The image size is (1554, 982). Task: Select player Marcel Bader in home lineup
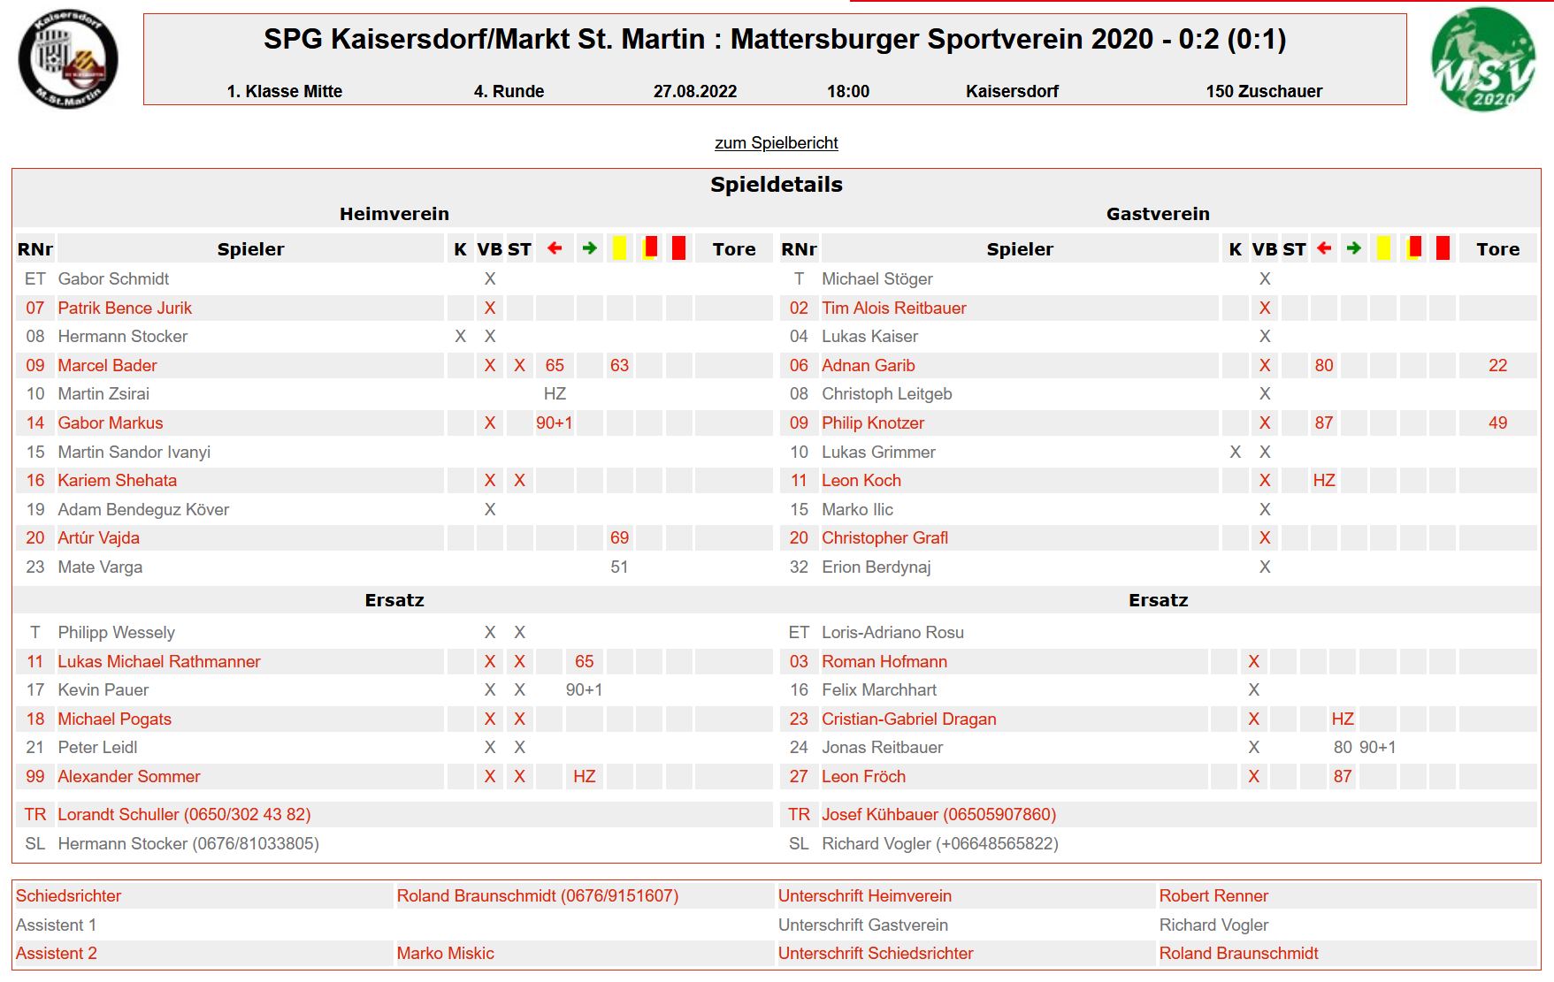click(x=107, y=365)
